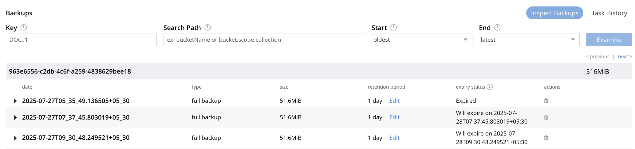The image size is (635, 149).
Task: Delete the expired 05_35_49 backup
Action: pos(546,101)
